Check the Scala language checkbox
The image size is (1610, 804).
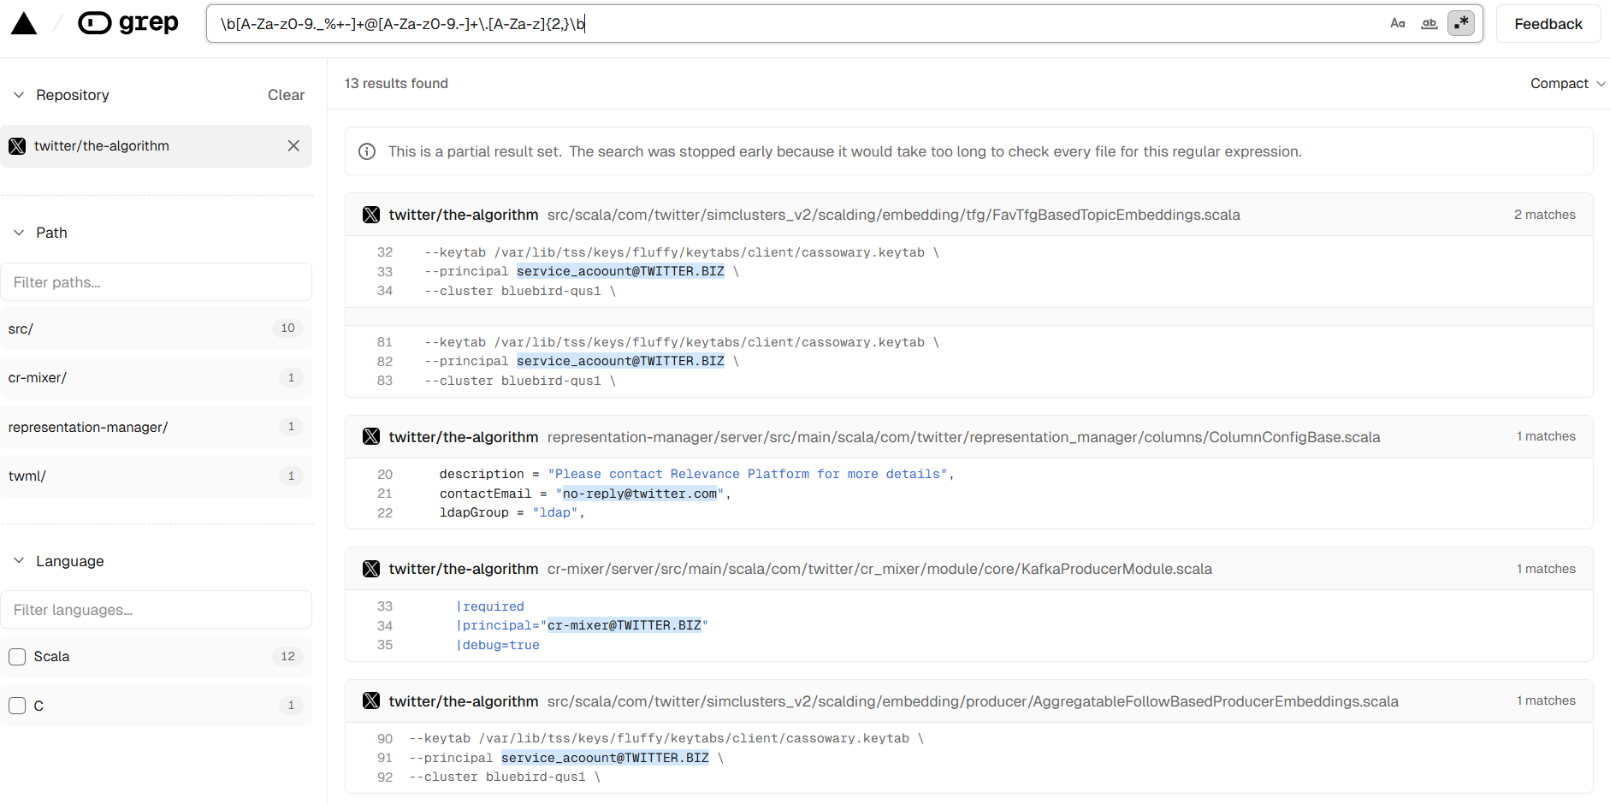click(17, 657)
